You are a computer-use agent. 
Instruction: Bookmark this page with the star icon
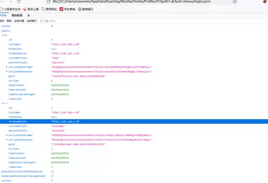click(x=235, y=1)
